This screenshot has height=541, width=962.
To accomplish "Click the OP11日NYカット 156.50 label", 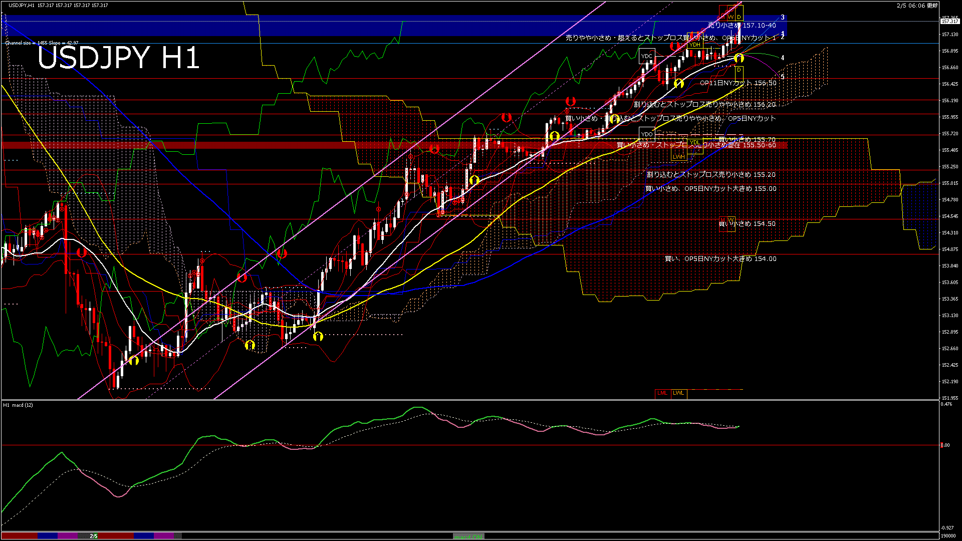I will tap(738, 83).
